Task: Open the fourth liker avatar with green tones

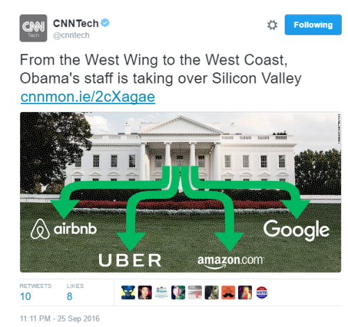Action: [178, 292]
